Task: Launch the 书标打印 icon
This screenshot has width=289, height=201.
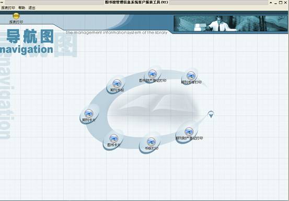Action: pyautogui.click(x=152, y=142)
